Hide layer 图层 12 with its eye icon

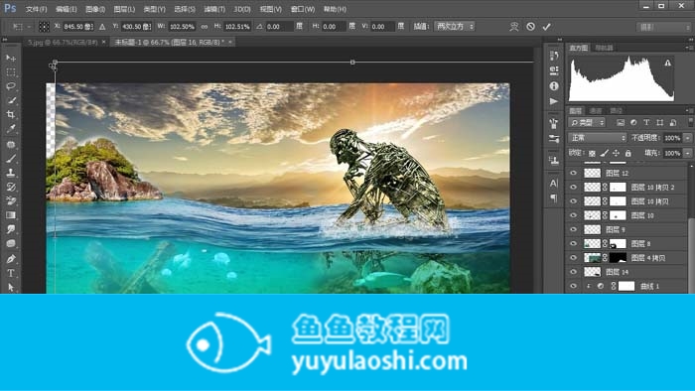click(x=574, y=173)
